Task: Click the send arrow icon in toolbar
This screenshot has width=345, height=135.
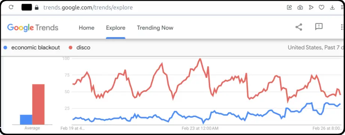Action: tap(311, 7)
